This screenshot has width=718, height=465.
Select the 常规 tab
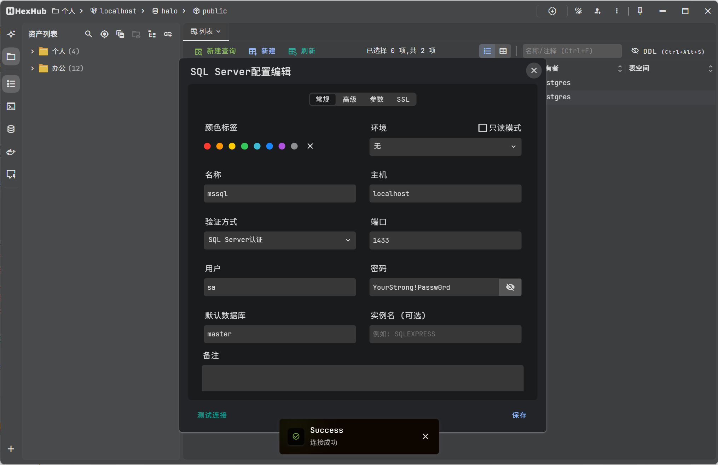pos(323,99)
